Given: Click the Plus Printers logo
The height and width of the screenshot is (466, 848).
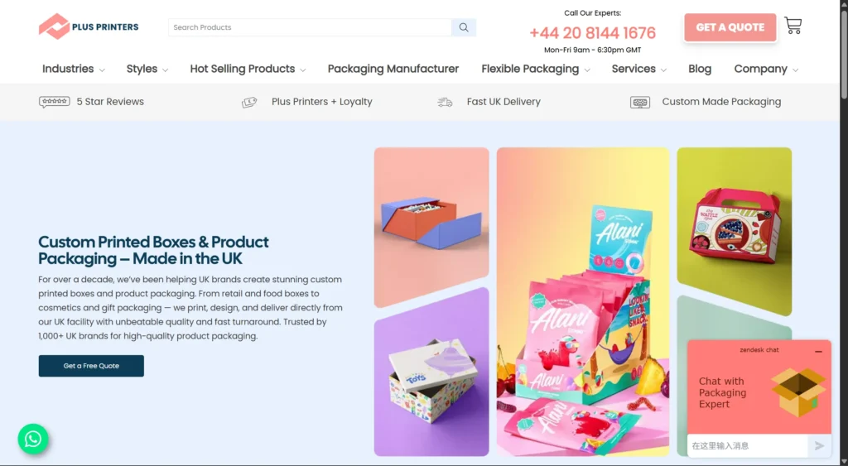Looking at the screenshot, I should pos(89,26).
